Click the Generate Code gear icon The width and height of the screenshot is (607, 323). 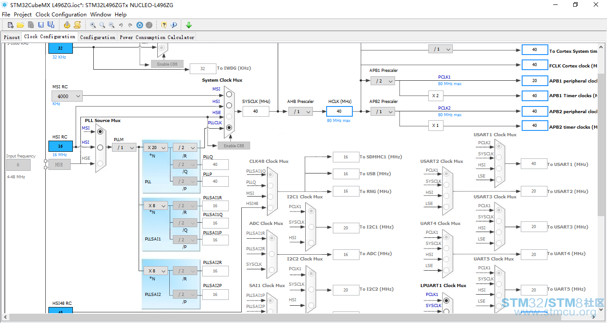click(x=67, y=25)
